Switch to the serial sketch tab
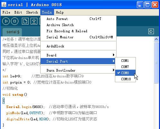 [x=12, y=32]
